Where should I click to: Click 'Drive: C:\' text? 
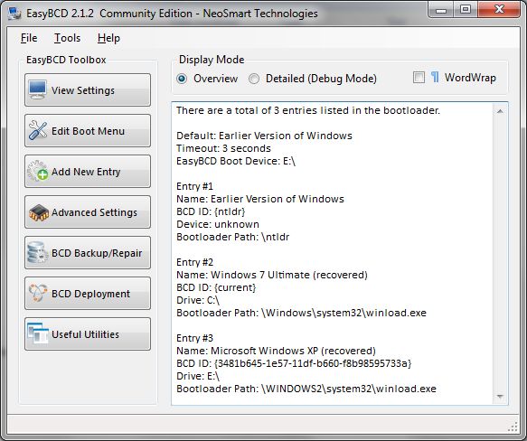tap(198, 301)
